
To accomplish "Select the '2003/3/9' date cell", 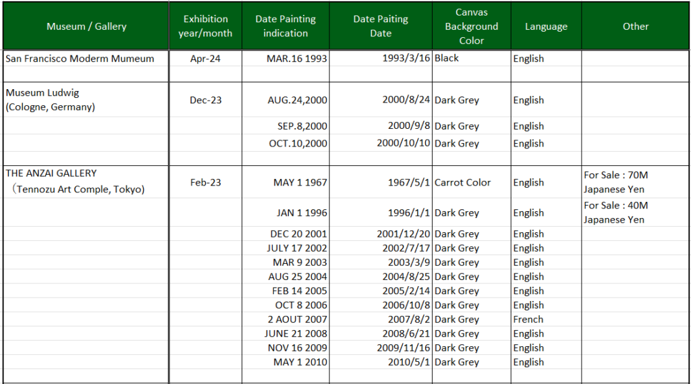I will [381, 263].
